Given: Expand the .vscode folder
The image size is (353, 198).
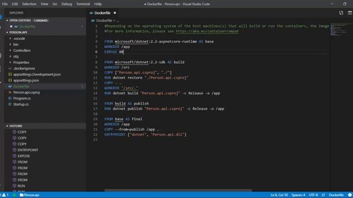Looking at the screenshot, I should click(x=19, y=38).
